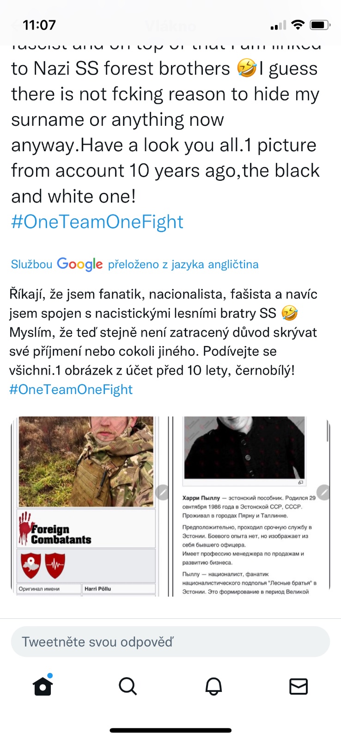
Task: Tap the pencil icon on camouflage image
Action: (x=162, y=493)
